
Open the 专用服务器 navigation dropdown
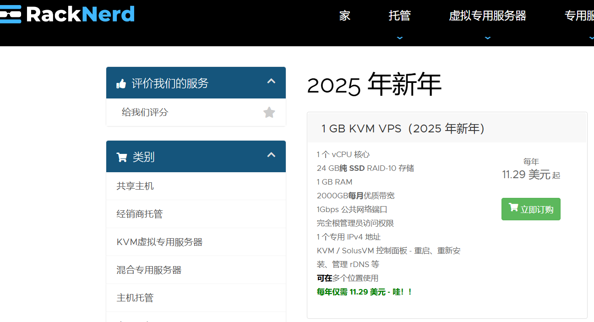579,16
